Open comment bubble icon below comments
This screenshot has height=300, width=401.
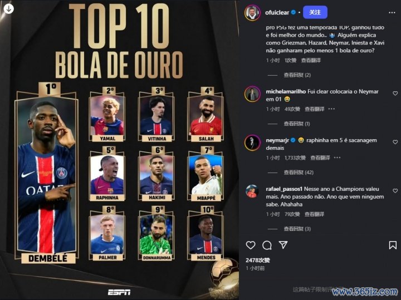[267, 245]
